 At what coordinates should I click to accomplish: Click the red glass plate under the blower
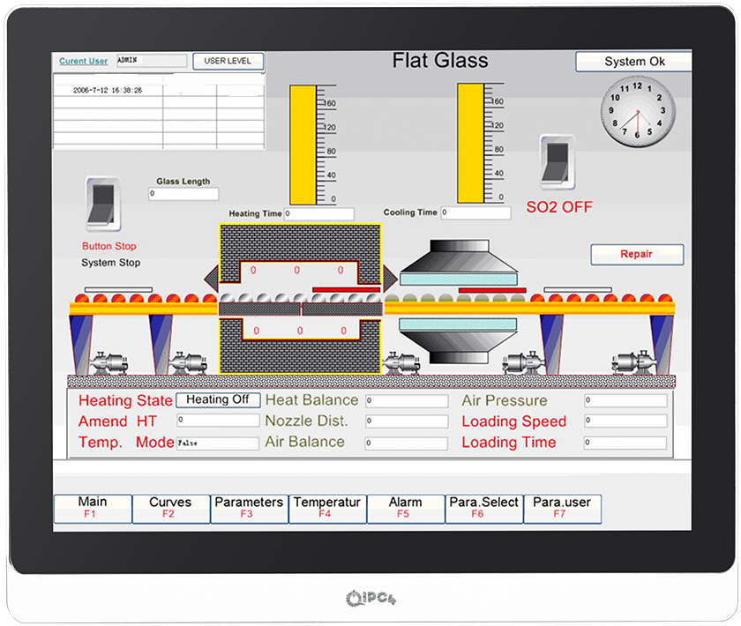[492, 290]
